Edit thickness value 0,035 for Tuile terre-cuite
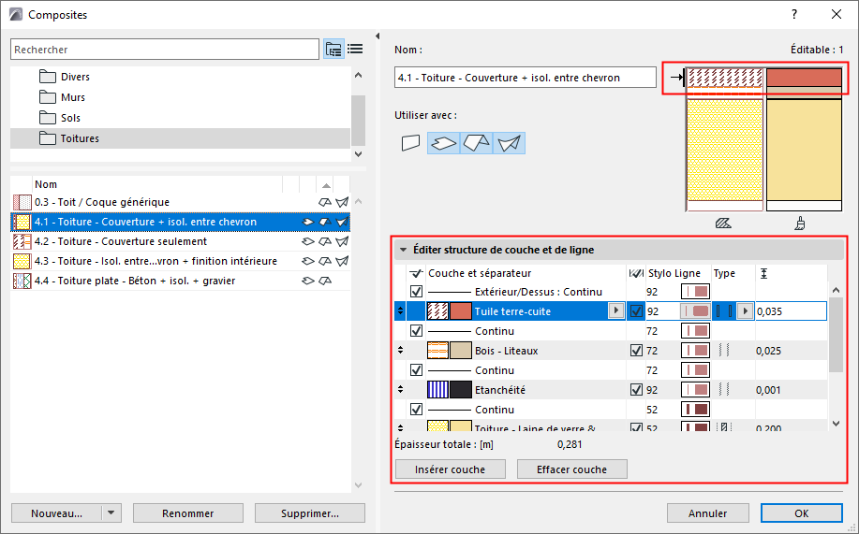The height and width of the screenshot is (534, 859). pyautogui.click(x=791, y=311)
